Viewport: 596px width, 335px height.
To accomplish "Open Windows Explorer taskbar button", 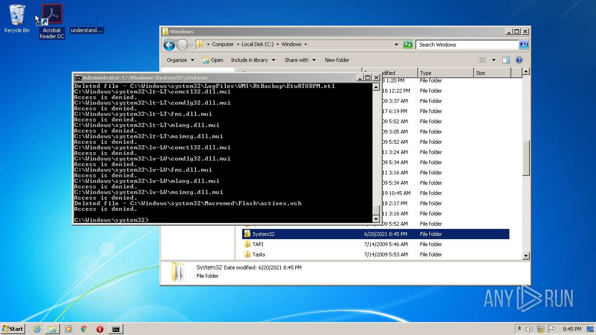I will 53,329.
